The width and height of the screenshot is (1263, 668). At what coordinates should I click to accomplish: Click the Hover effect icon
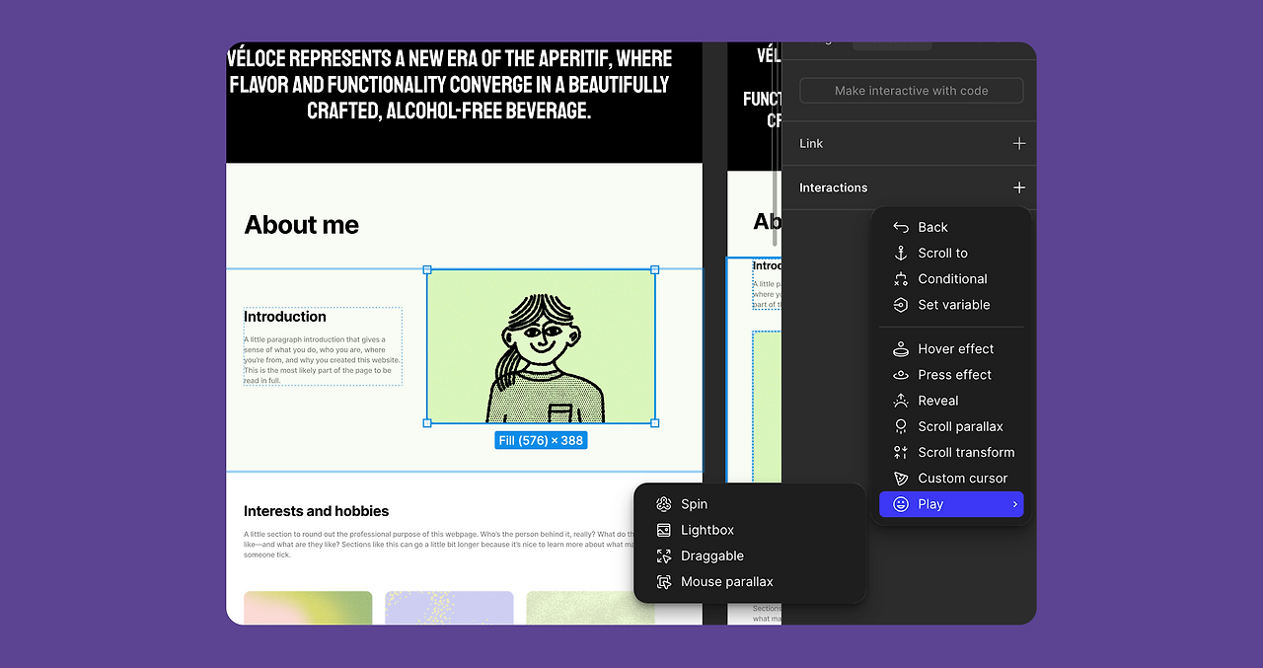(900, 348)
